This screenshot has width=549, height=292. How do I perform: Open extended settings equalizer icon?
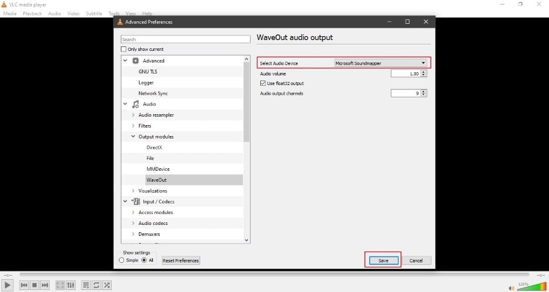[x=70, y=285]
